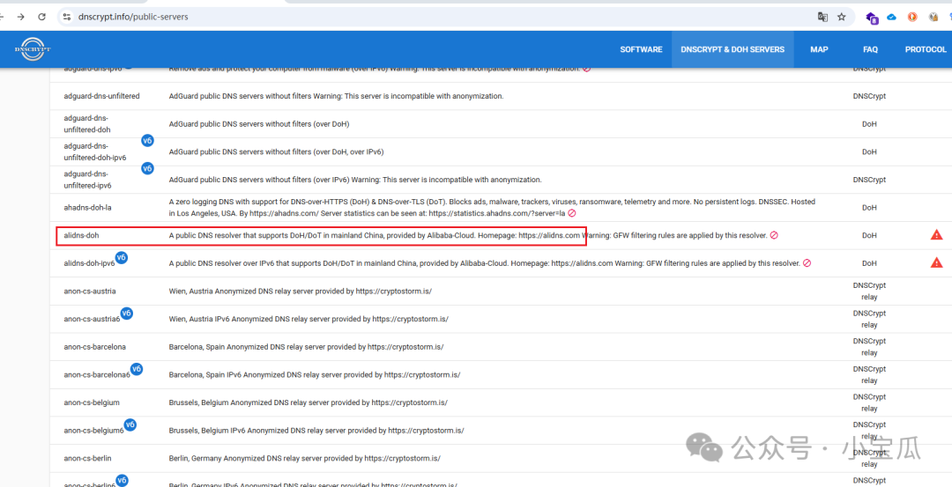Click the blue cloud extension icon
The height and width of the screenshot is (487, 952).
pyautogui.click(x=891, y=17)
